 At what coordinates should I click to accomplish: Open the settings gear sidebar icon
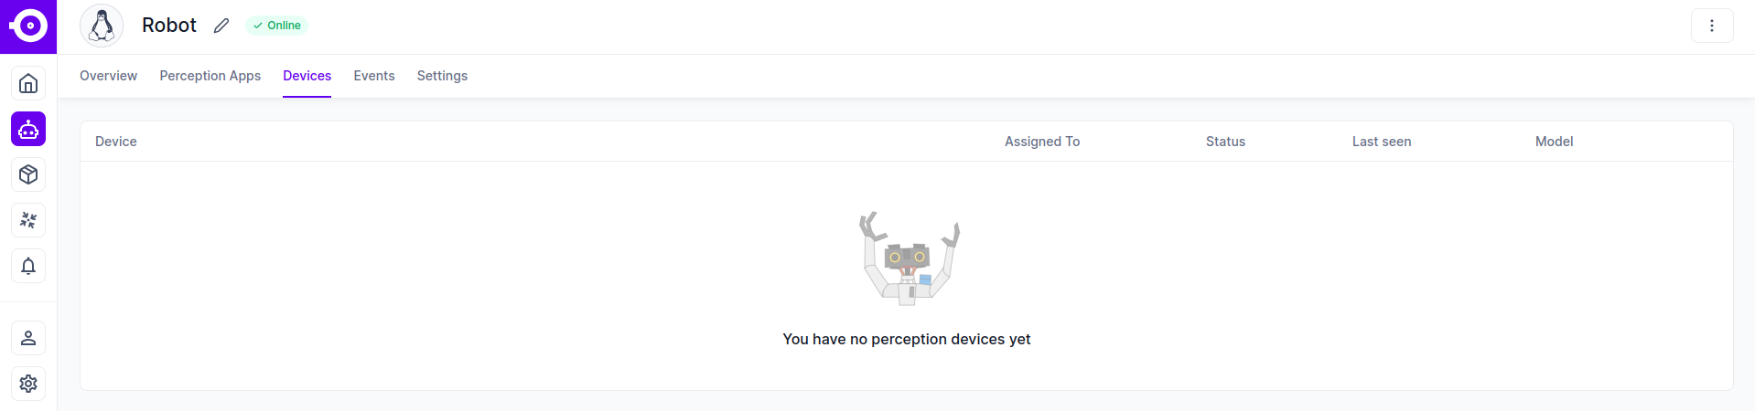pos(28,384)
